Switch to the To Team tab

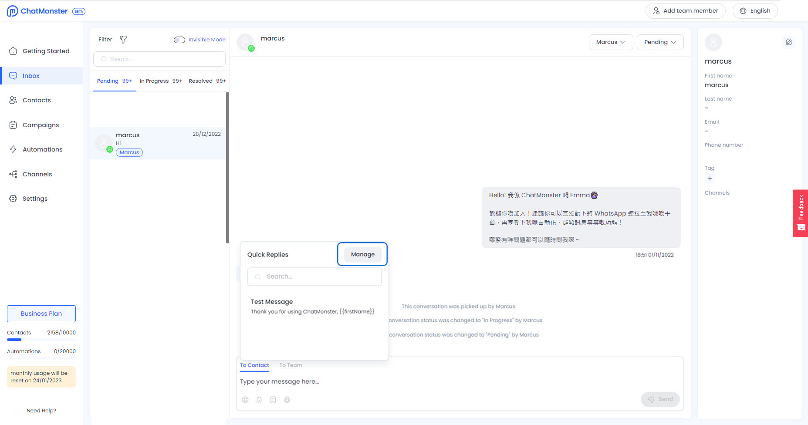291,365
